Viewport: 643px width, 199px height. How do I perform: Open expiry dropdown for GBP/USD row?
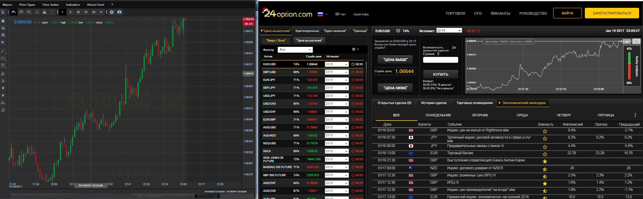[337, 72]
